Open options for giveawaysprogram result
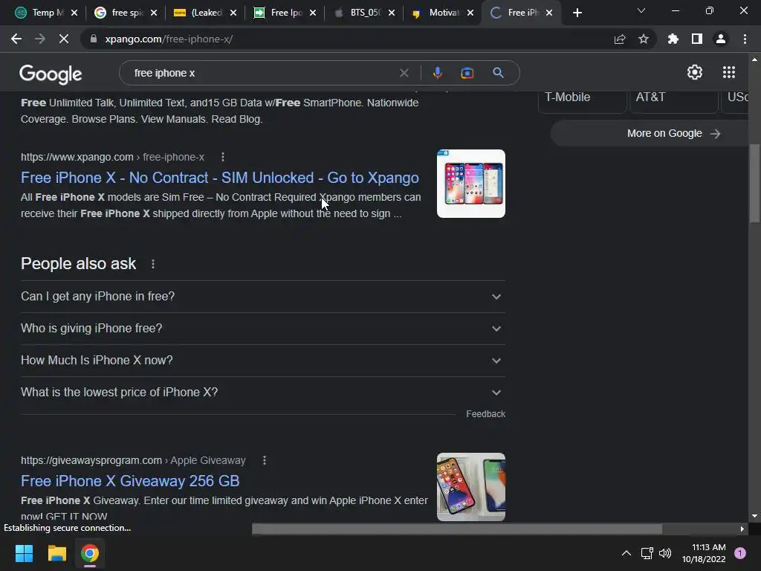Image resolution: width=761 pixels, height=571 pixels. tap(265, 460)
